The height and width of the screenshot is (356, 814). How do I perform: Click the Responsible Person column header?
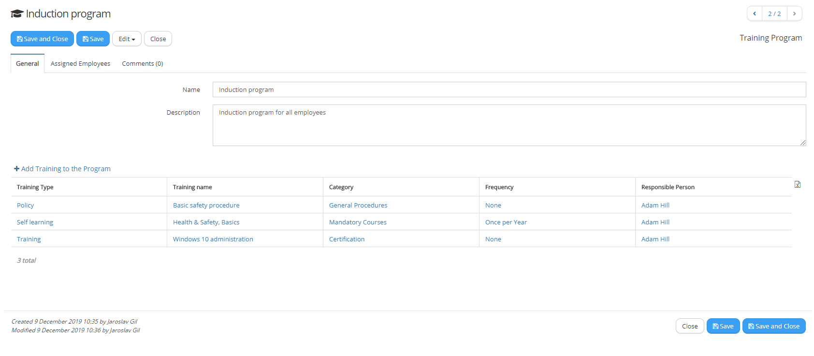[668, 187]
